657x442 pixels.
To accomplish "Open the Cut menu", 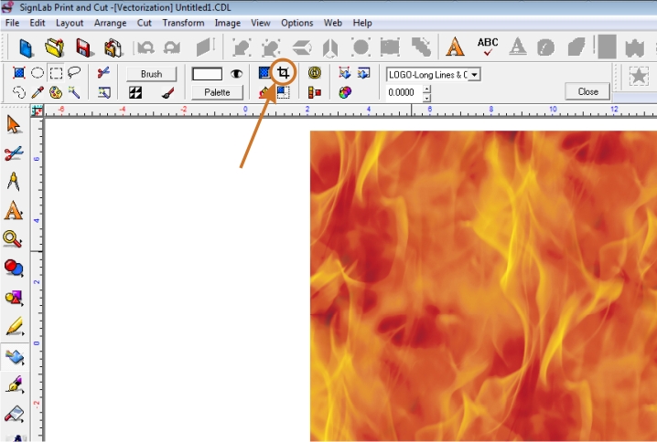I will [145, 23].
